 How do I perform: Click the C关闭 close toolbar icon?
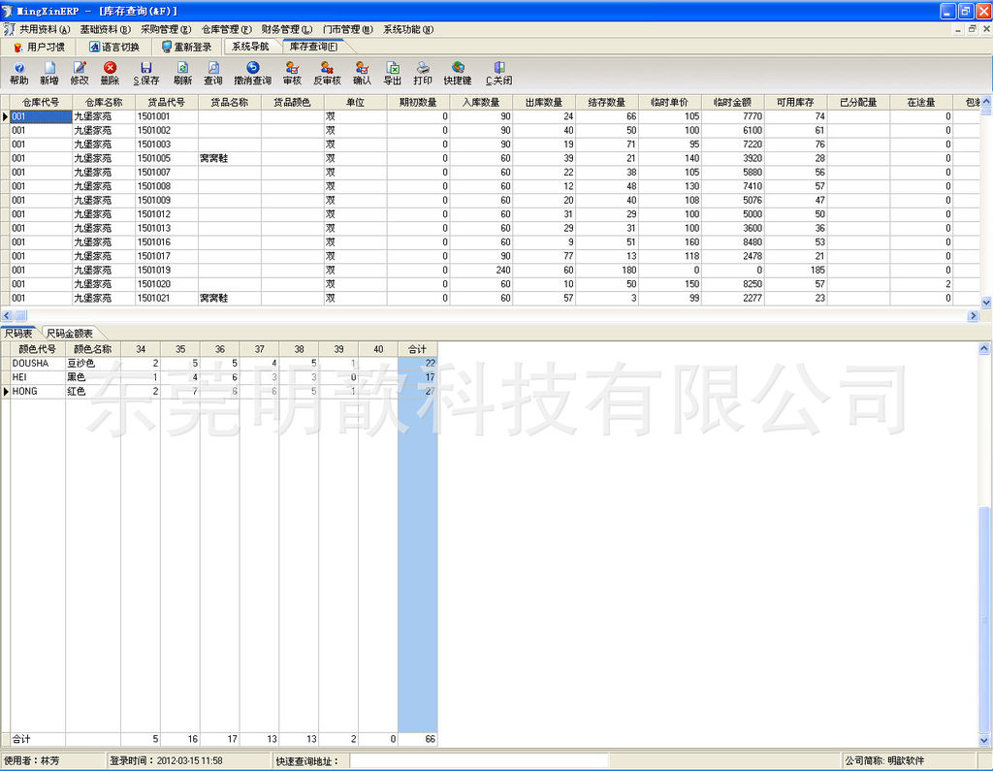499,74
